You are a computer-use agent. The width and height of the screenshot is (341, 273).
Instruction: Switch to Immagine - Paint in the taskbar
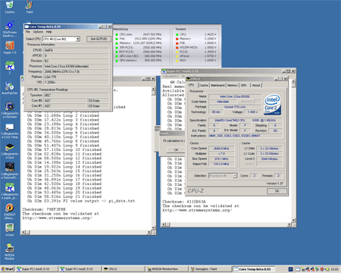pos(210,269)
